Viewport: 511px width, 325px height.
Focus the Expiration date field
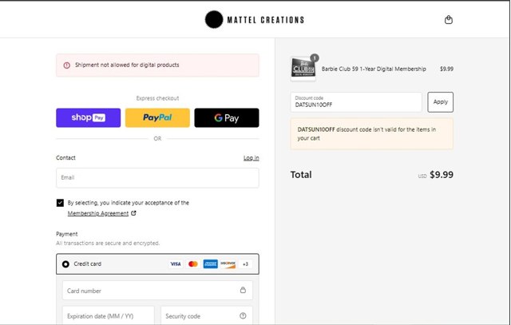pyautogui.click(x=109, y=315)
